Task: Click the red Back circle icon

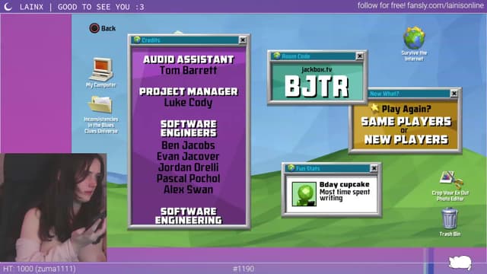Action: 94,28
